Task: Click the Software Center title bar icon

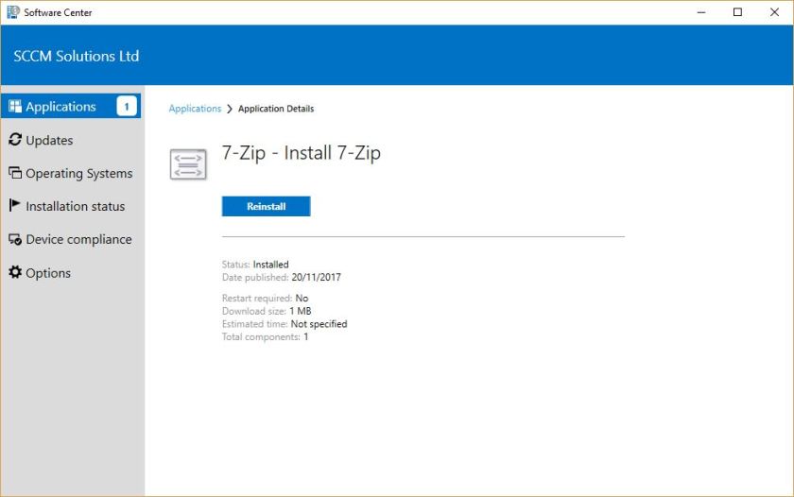Action: click(13, 12)
